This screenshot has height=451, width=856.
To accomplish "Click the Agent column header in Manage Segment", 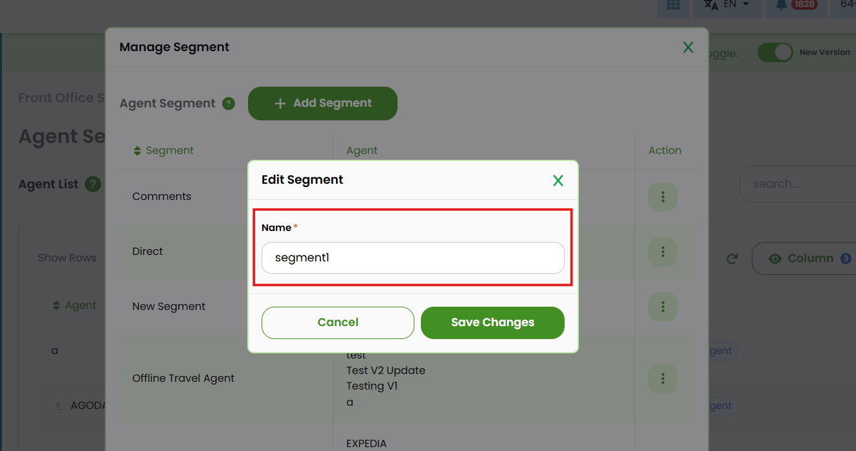I will click(362, 150).
